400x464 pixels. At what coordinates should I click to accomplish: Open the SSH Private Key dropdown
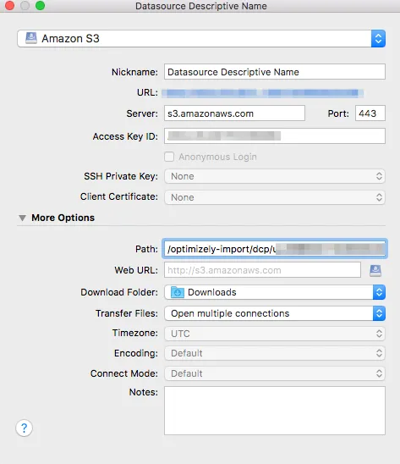point(275,176)
